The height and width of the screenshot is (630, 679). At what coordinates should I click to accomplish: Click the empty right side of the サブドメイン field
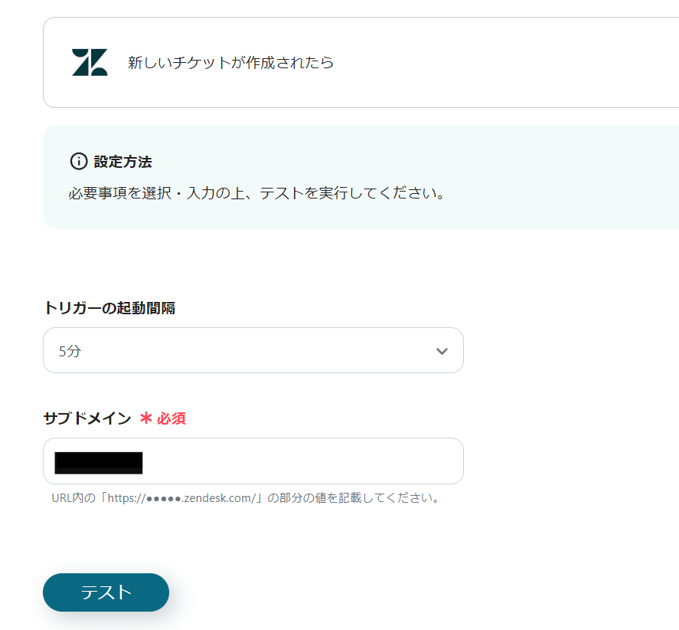pos(344,461)
